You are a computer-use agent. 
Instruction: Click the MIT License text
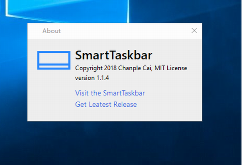click(171, 68)
